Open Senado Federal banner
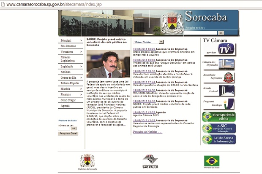The image size is (262, 174). click(218, 91)
